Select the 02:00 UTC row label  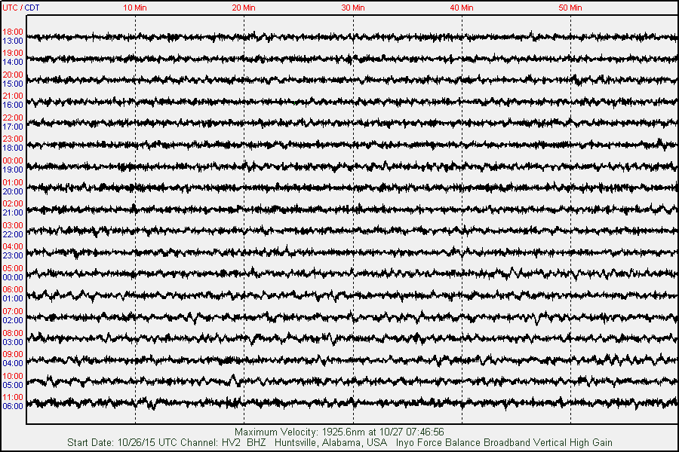tap(13, 203)
